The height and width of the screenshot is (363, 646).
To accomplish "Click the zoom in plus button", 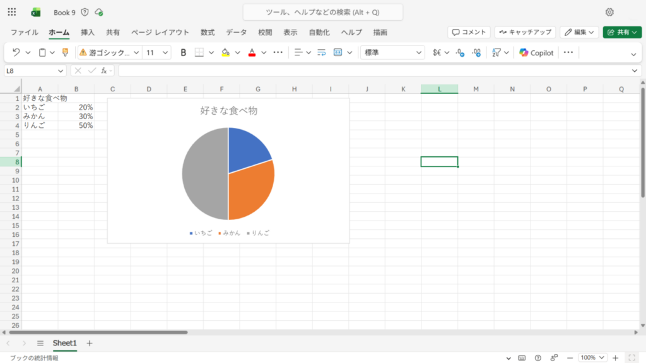I will click(616, 357).
